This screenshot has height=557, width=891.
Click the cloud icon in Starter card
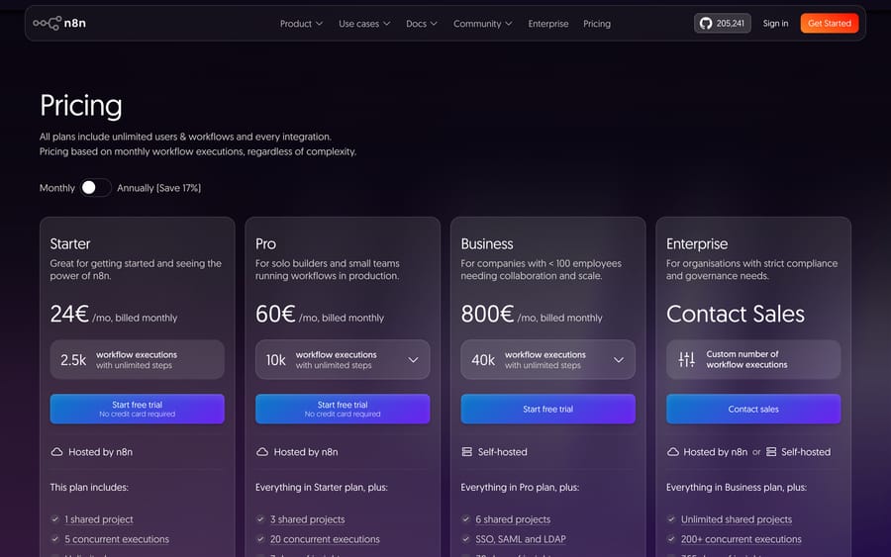coord(56,452)
